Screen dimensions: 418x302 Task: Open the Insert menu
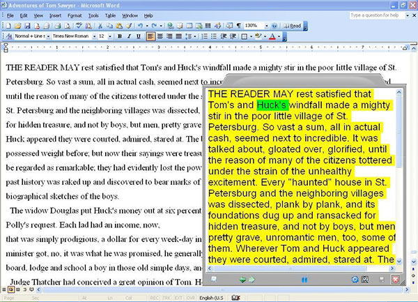55,15
